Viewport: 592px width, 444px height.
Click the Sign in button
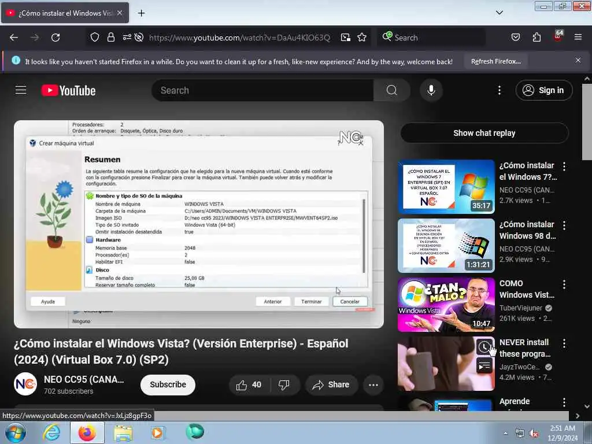[543, 90]
